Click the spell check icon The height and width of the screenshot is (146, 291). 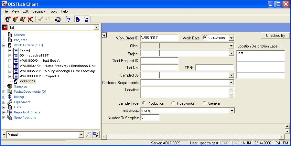[68, 19]
